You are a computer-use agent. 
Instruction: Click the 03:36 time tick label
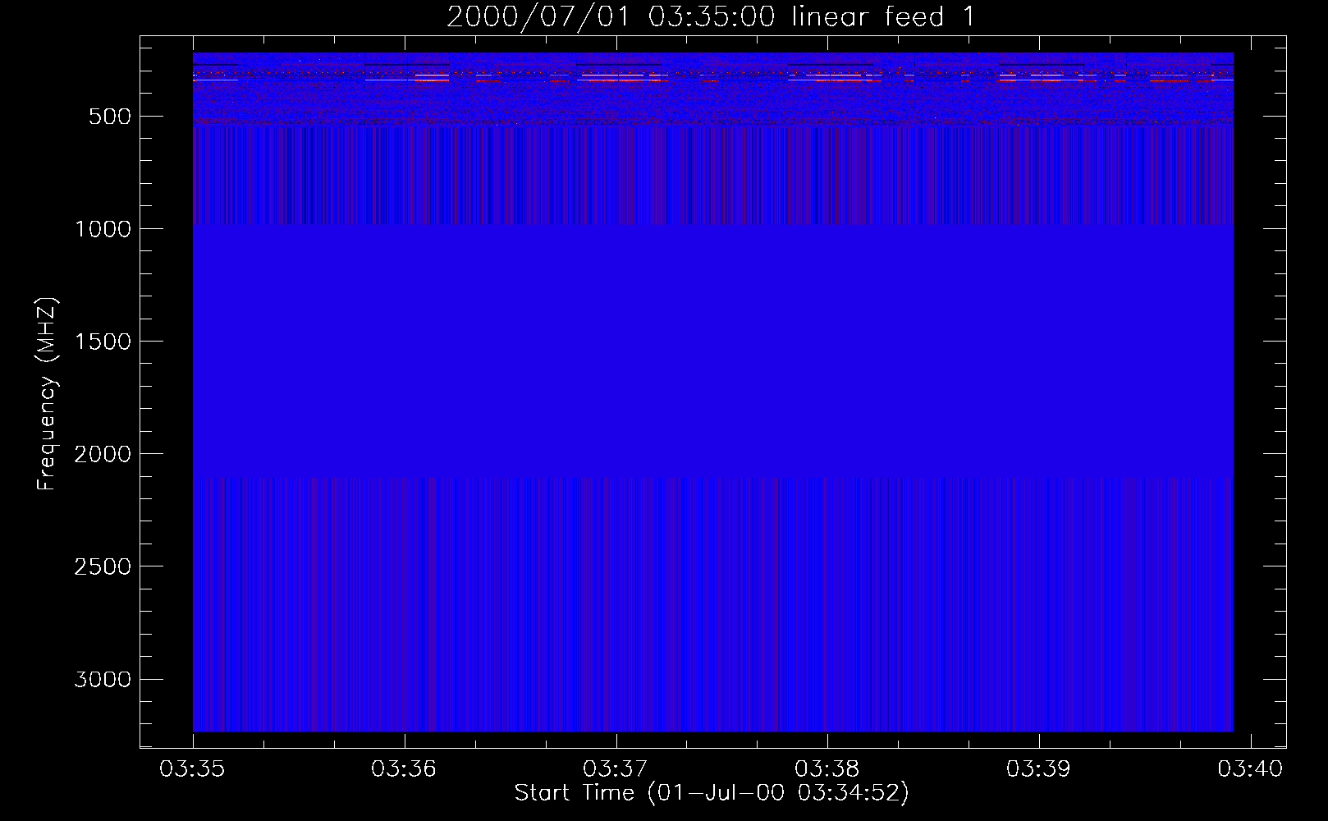[x=404, y=769]
